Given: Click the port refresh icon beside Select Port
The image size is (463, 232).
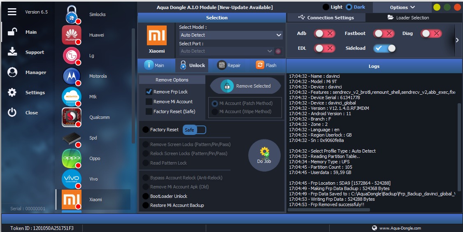Looking at the screenshot, I should 278,51.
